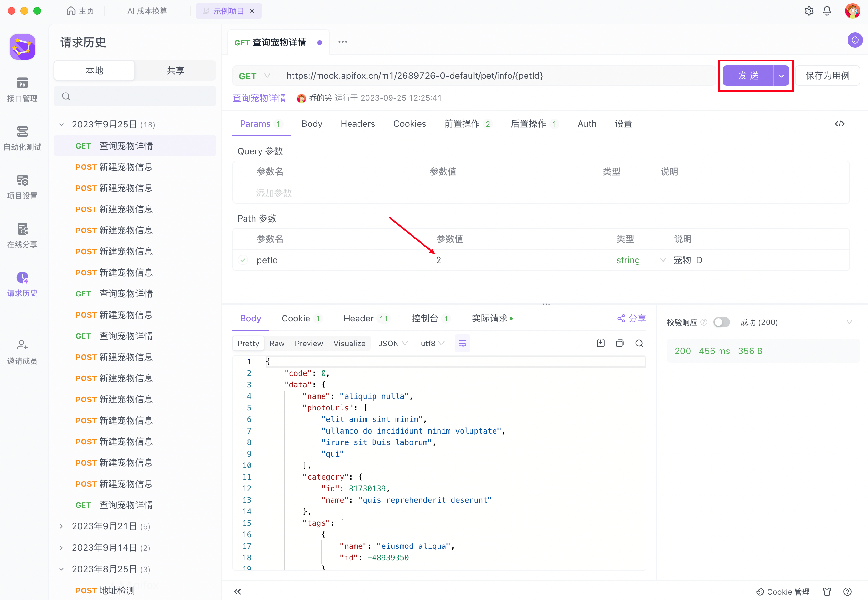Open the dropdown arrow beside 发送
Image resolution: width=868 pixels, height=600 pixels.
pyautogui.click(x=781, y=76)
